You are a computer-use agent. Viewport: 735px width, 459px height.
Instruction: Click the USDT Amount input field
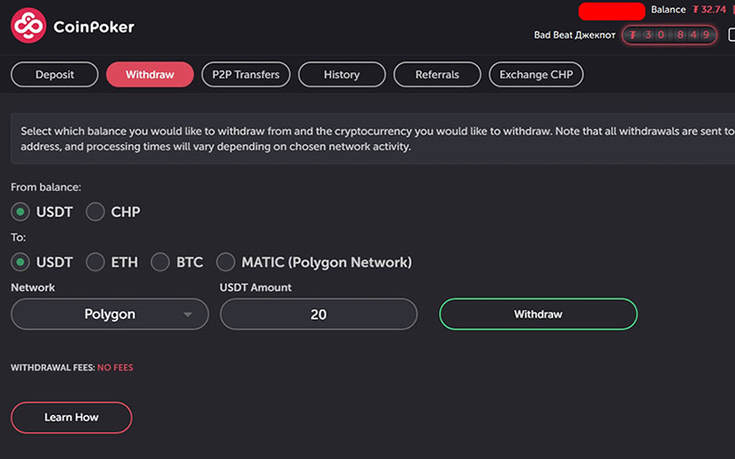[x=318, y=315]
